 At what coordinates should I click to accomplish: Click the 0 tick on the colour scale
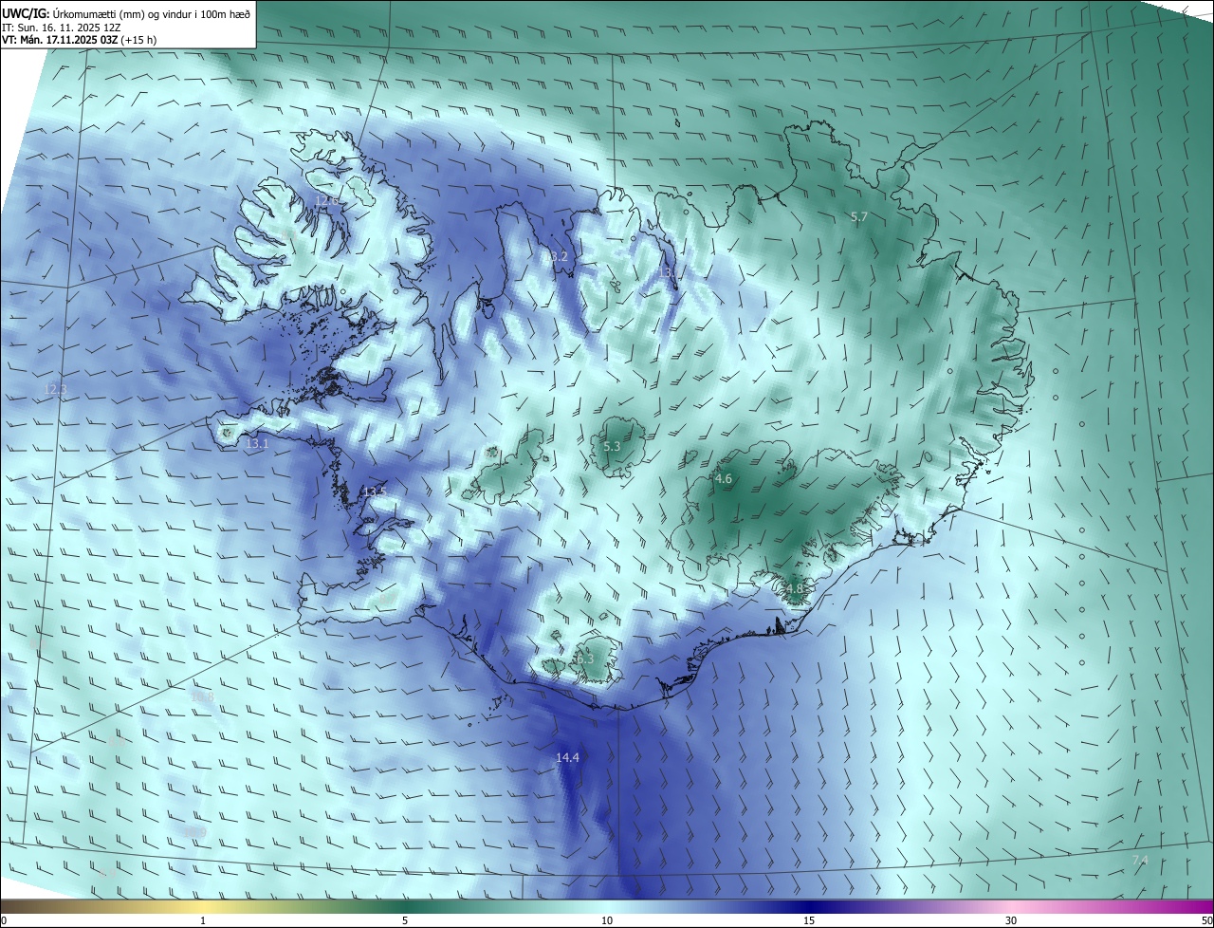pyautogui.click(x=4, y=920)
